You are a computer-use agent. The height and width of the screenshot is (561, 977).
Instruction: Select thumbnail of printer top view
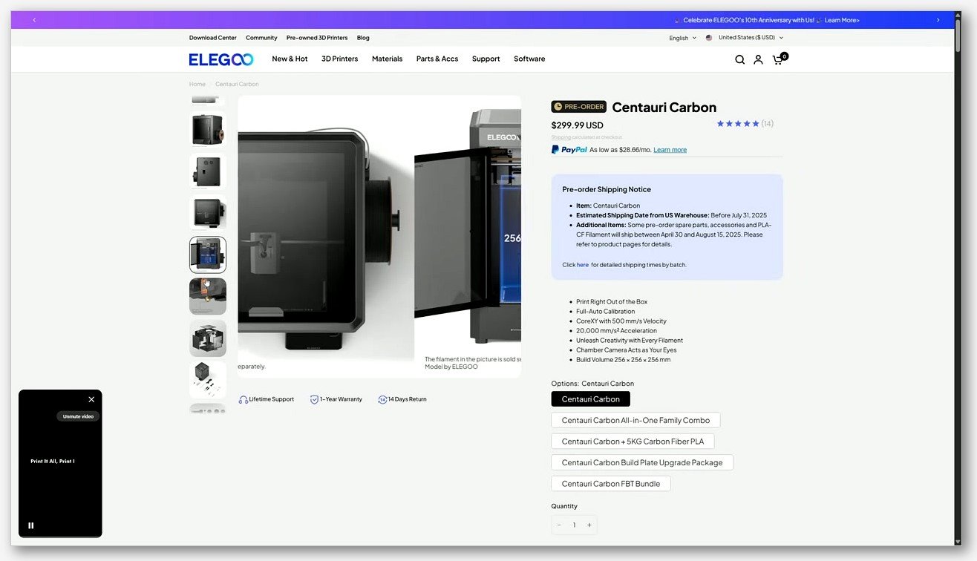(208, 213)
